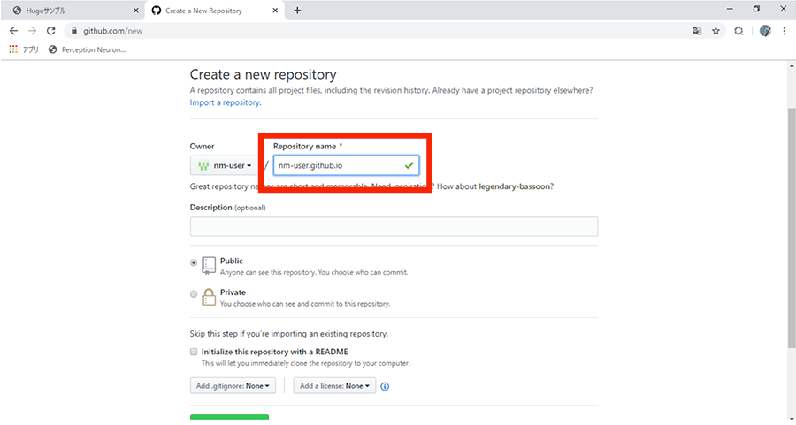Viewport: 796px width, 425px height.
Task: Close the Hugoサンプル tab
Action: point(135,11)
